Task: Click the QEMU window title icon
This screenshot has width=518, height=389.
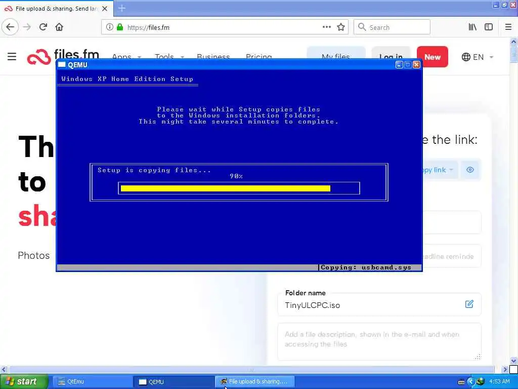Action: coord(62,64)
